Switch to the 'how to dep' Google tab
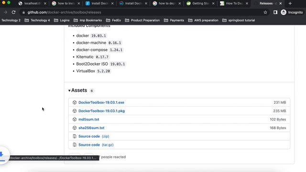This screenshot has width=306, height=172. [167, 3]
